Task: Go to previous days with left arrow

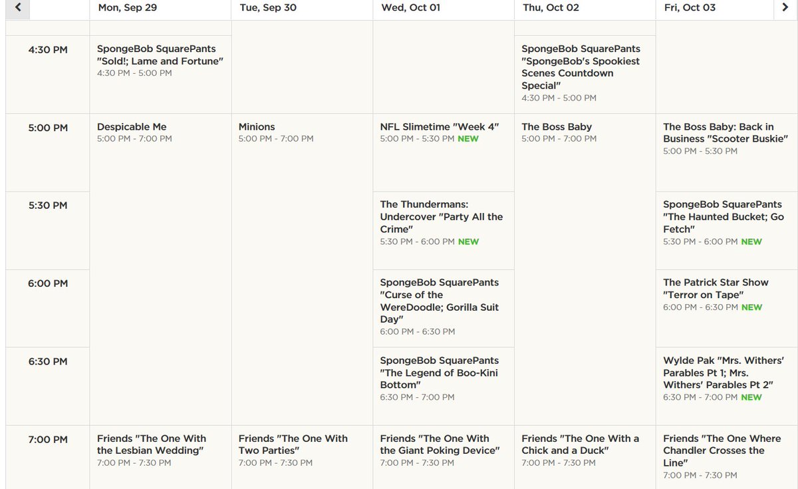Action: pos(18,7)
